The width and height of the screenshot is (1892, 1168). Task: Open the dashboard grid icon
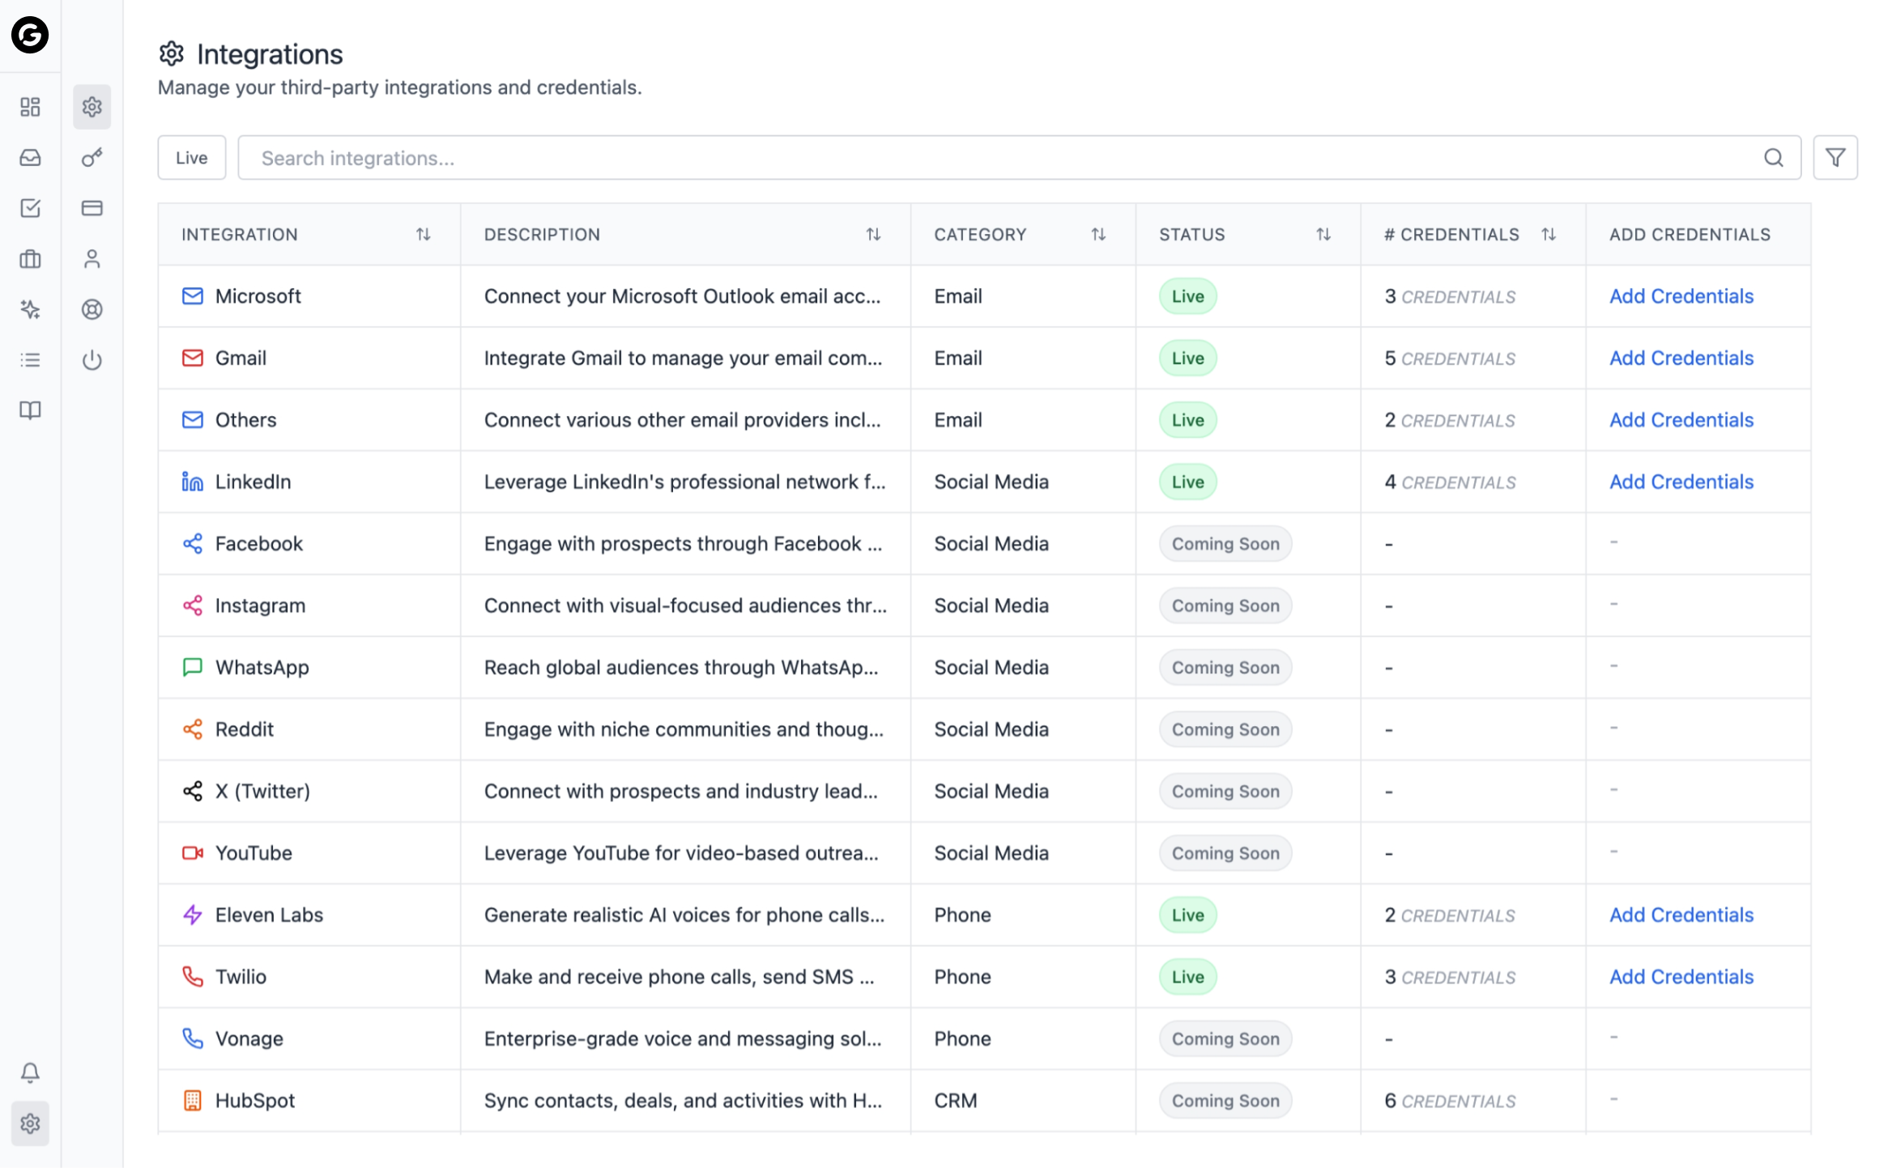[30, 107]
